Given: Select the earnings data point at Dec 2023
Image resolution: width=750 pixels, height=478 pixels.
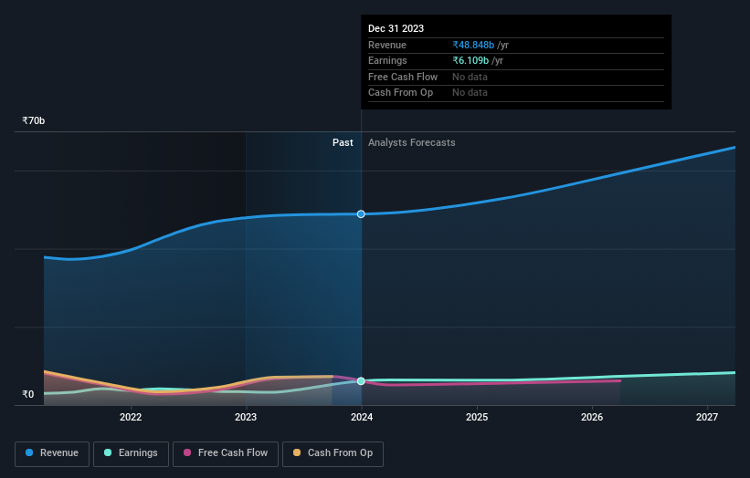Looking at the screenshot, I should [361, 381].
